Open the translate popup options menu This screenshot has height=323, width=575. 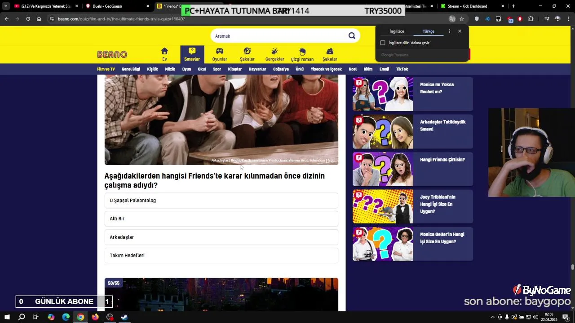pyautogui.click(x=449, y=31)
